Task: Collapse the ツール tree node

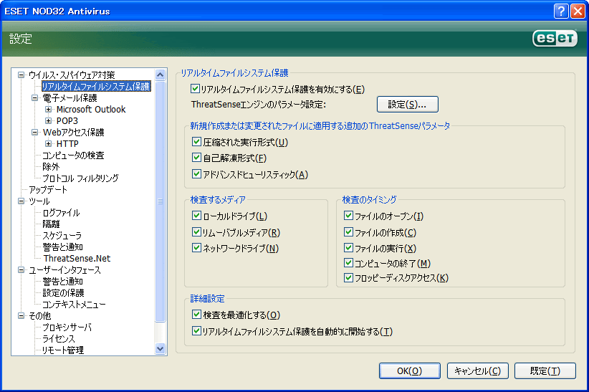Action: (x=21, y=201)
